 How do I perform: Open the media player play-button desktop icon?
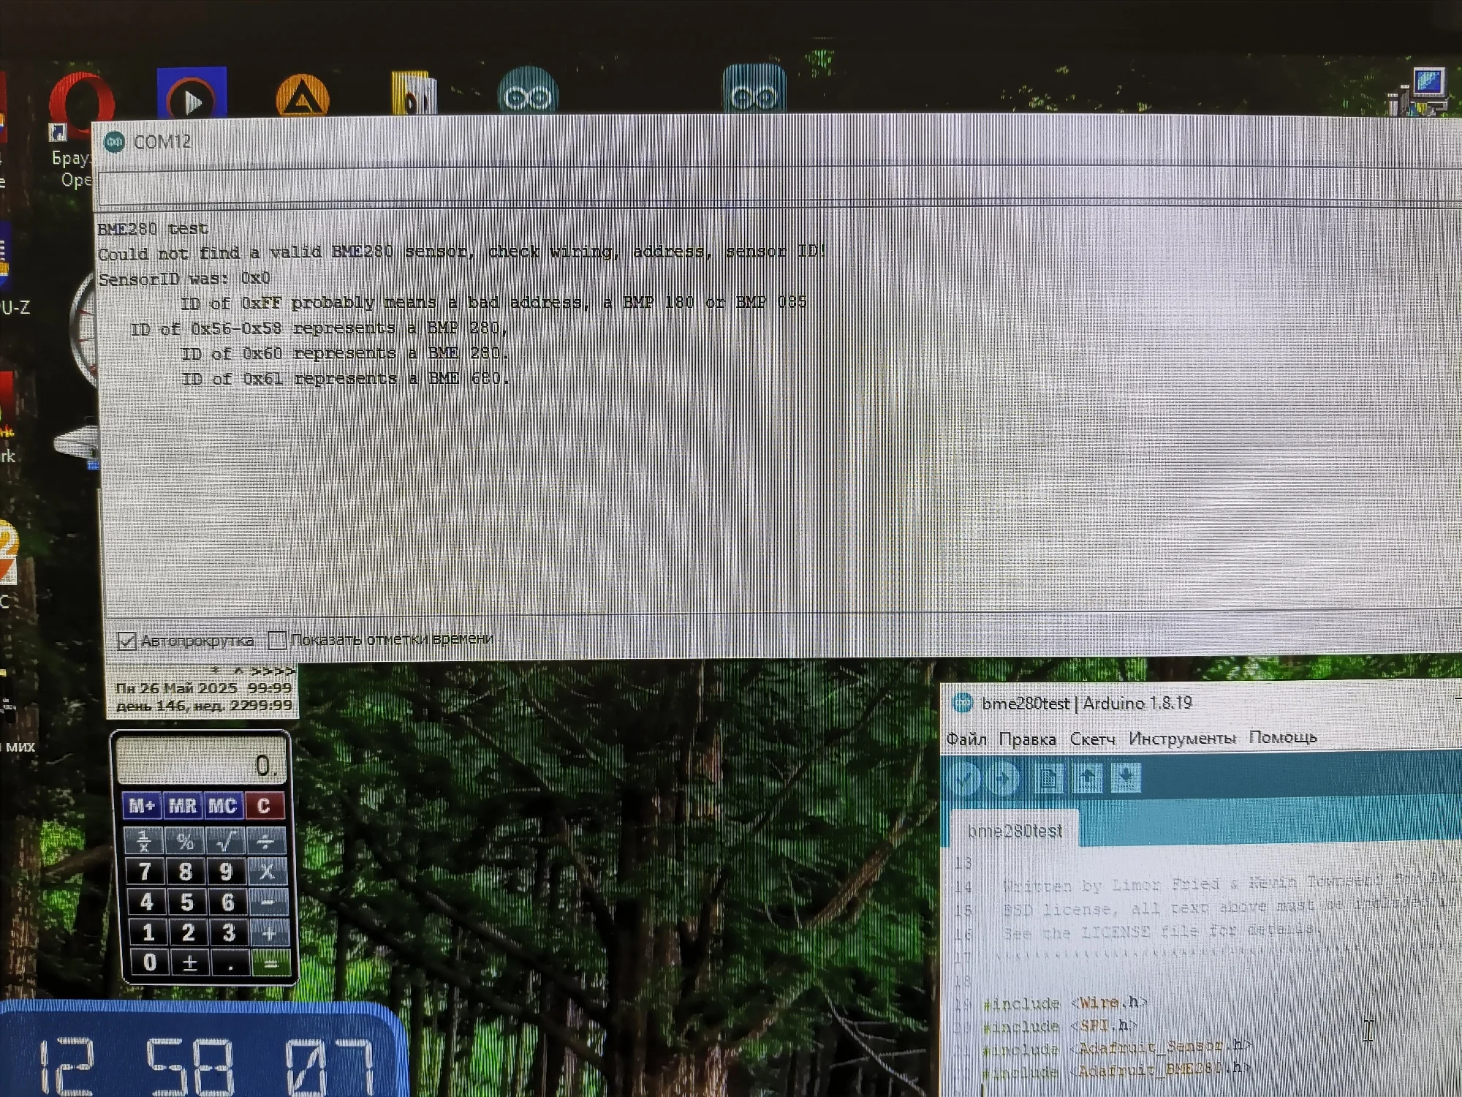tap(192, 95)
